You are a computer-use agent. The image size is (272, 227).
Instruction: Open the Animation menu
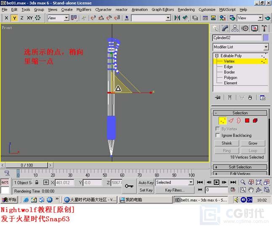[x=140, y=10]
